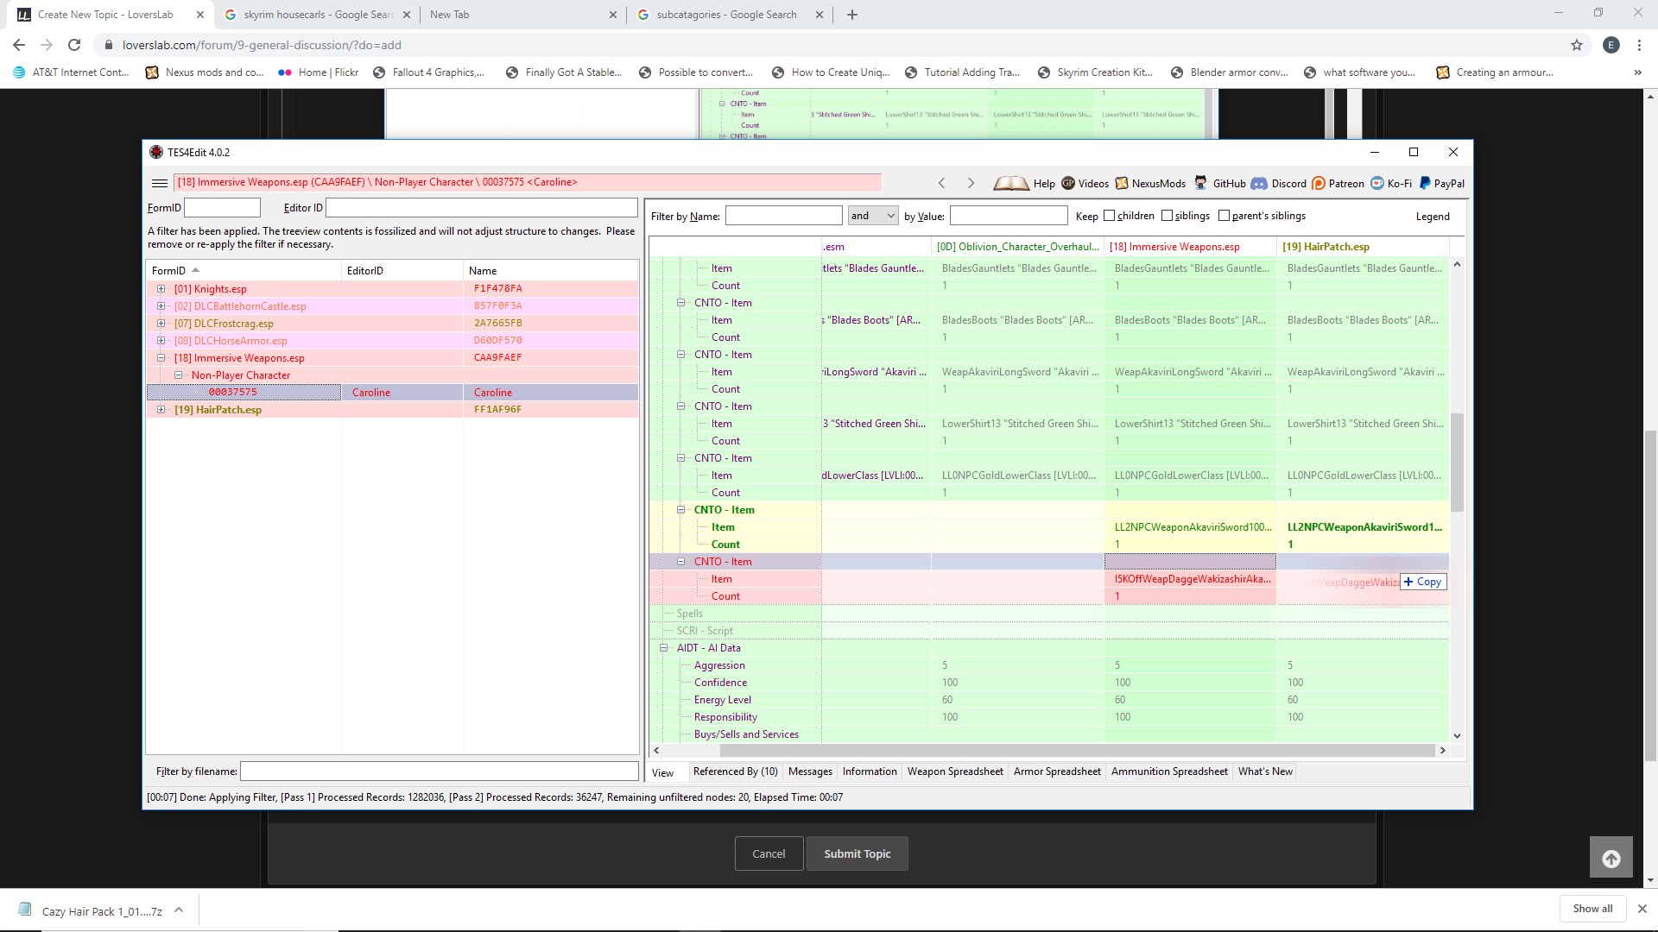1658x932 pixels.
Task: Switch to the Information tab
Action: (x=870, y=771)
